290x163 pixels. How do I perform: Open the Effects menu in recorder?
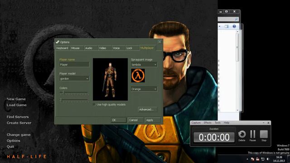point(208,123)
